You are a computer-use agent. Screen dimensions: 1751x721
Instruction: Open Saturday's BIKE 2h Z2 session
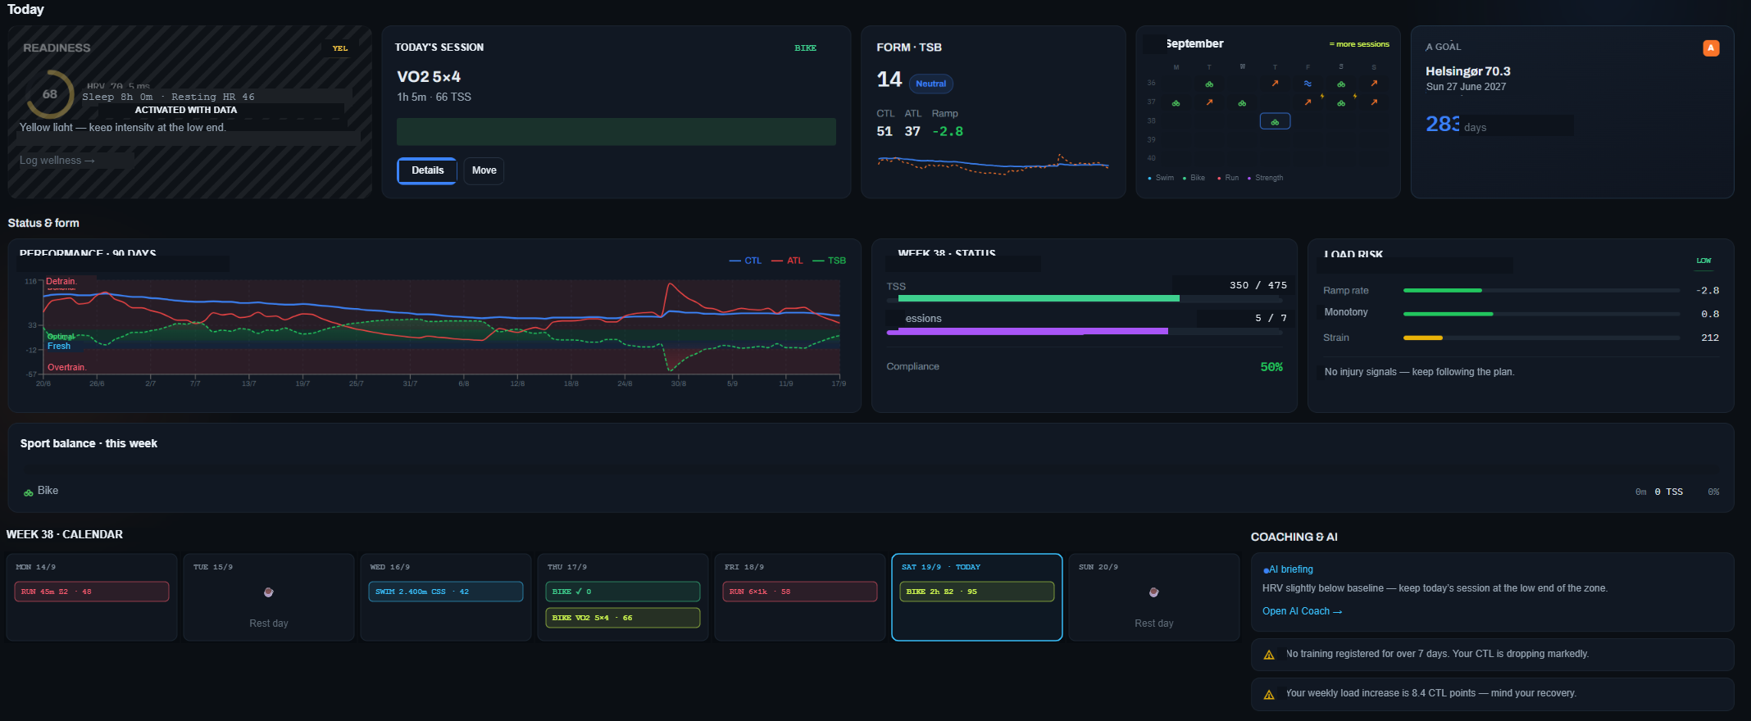(x=977, y=592)
